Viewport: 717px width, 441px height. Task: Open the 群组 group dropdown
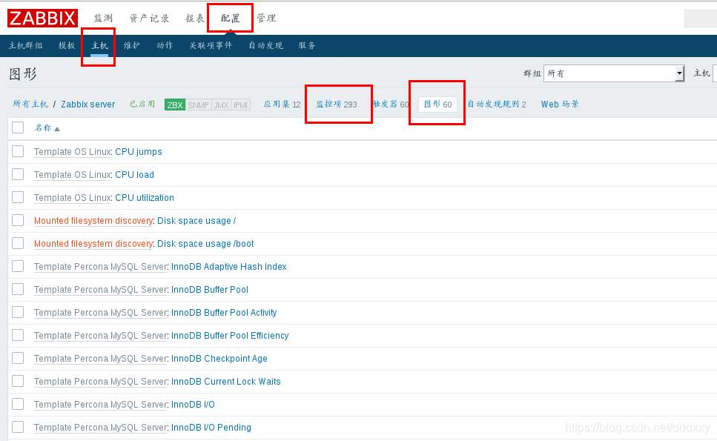(x=614, y=73)
